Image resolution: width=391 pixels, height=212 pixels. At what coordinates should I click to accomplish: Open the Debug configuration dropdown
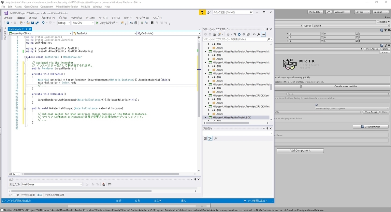64,23
